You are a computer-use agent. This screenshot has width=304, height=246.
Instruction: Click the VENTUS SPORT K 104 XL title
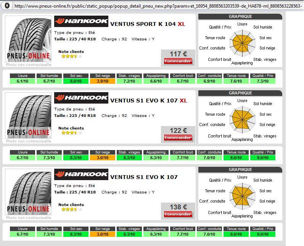148,24
